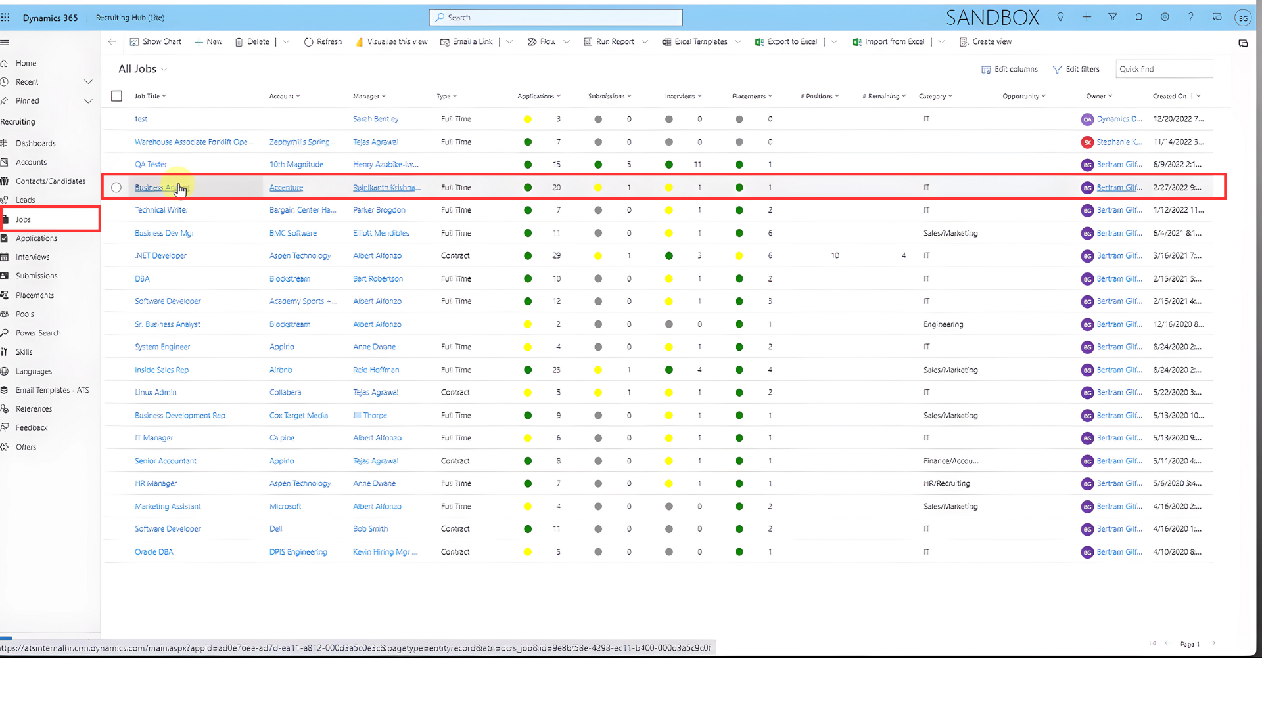Viewport: 1262px width, 709px height.
Task: Open Leads in the sidebar
Action: point(26,200)
